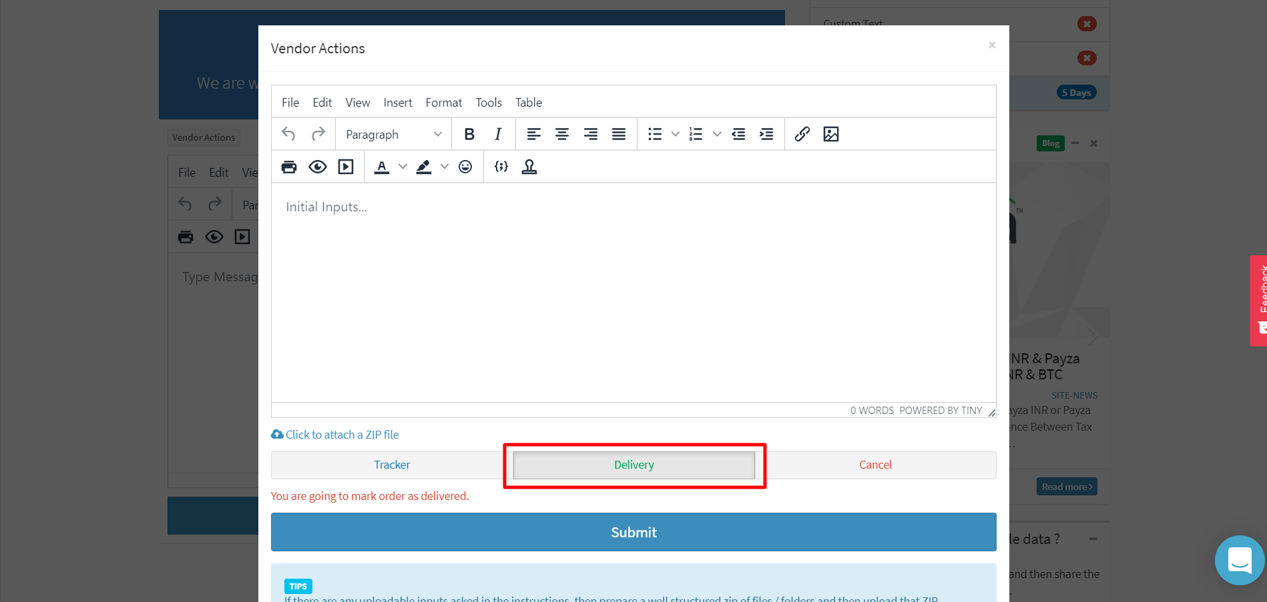The width and height of the screenshot is (1267, 602).
Task: Open the emoticons picker smiley icon
Action: tap(465, 167)
